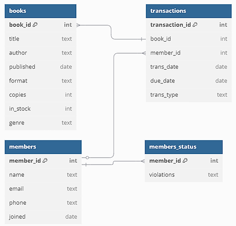Screen dimensions: 236x226
Task: Click the key icon beside transaction_id
Action: 195,25
